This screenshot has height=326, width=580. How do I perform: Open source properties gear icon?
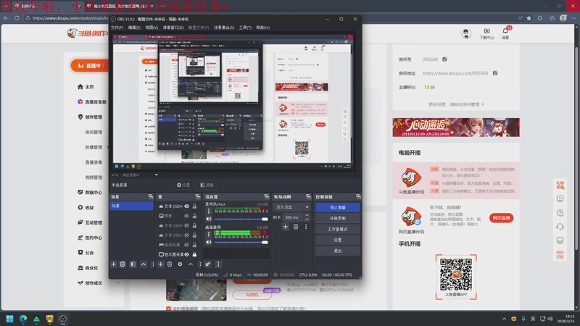click(180, 264)
